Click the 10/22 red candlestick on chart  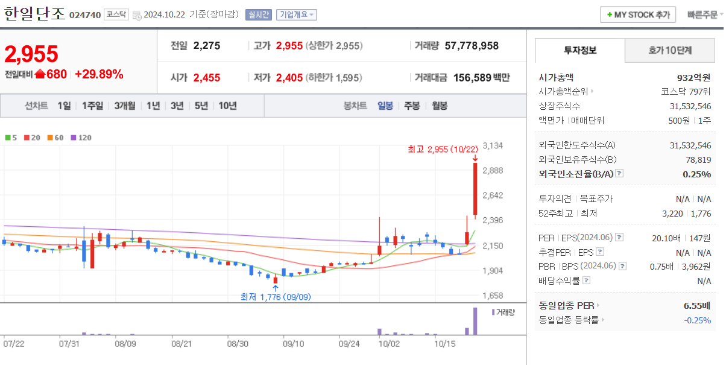pos(475,189)
